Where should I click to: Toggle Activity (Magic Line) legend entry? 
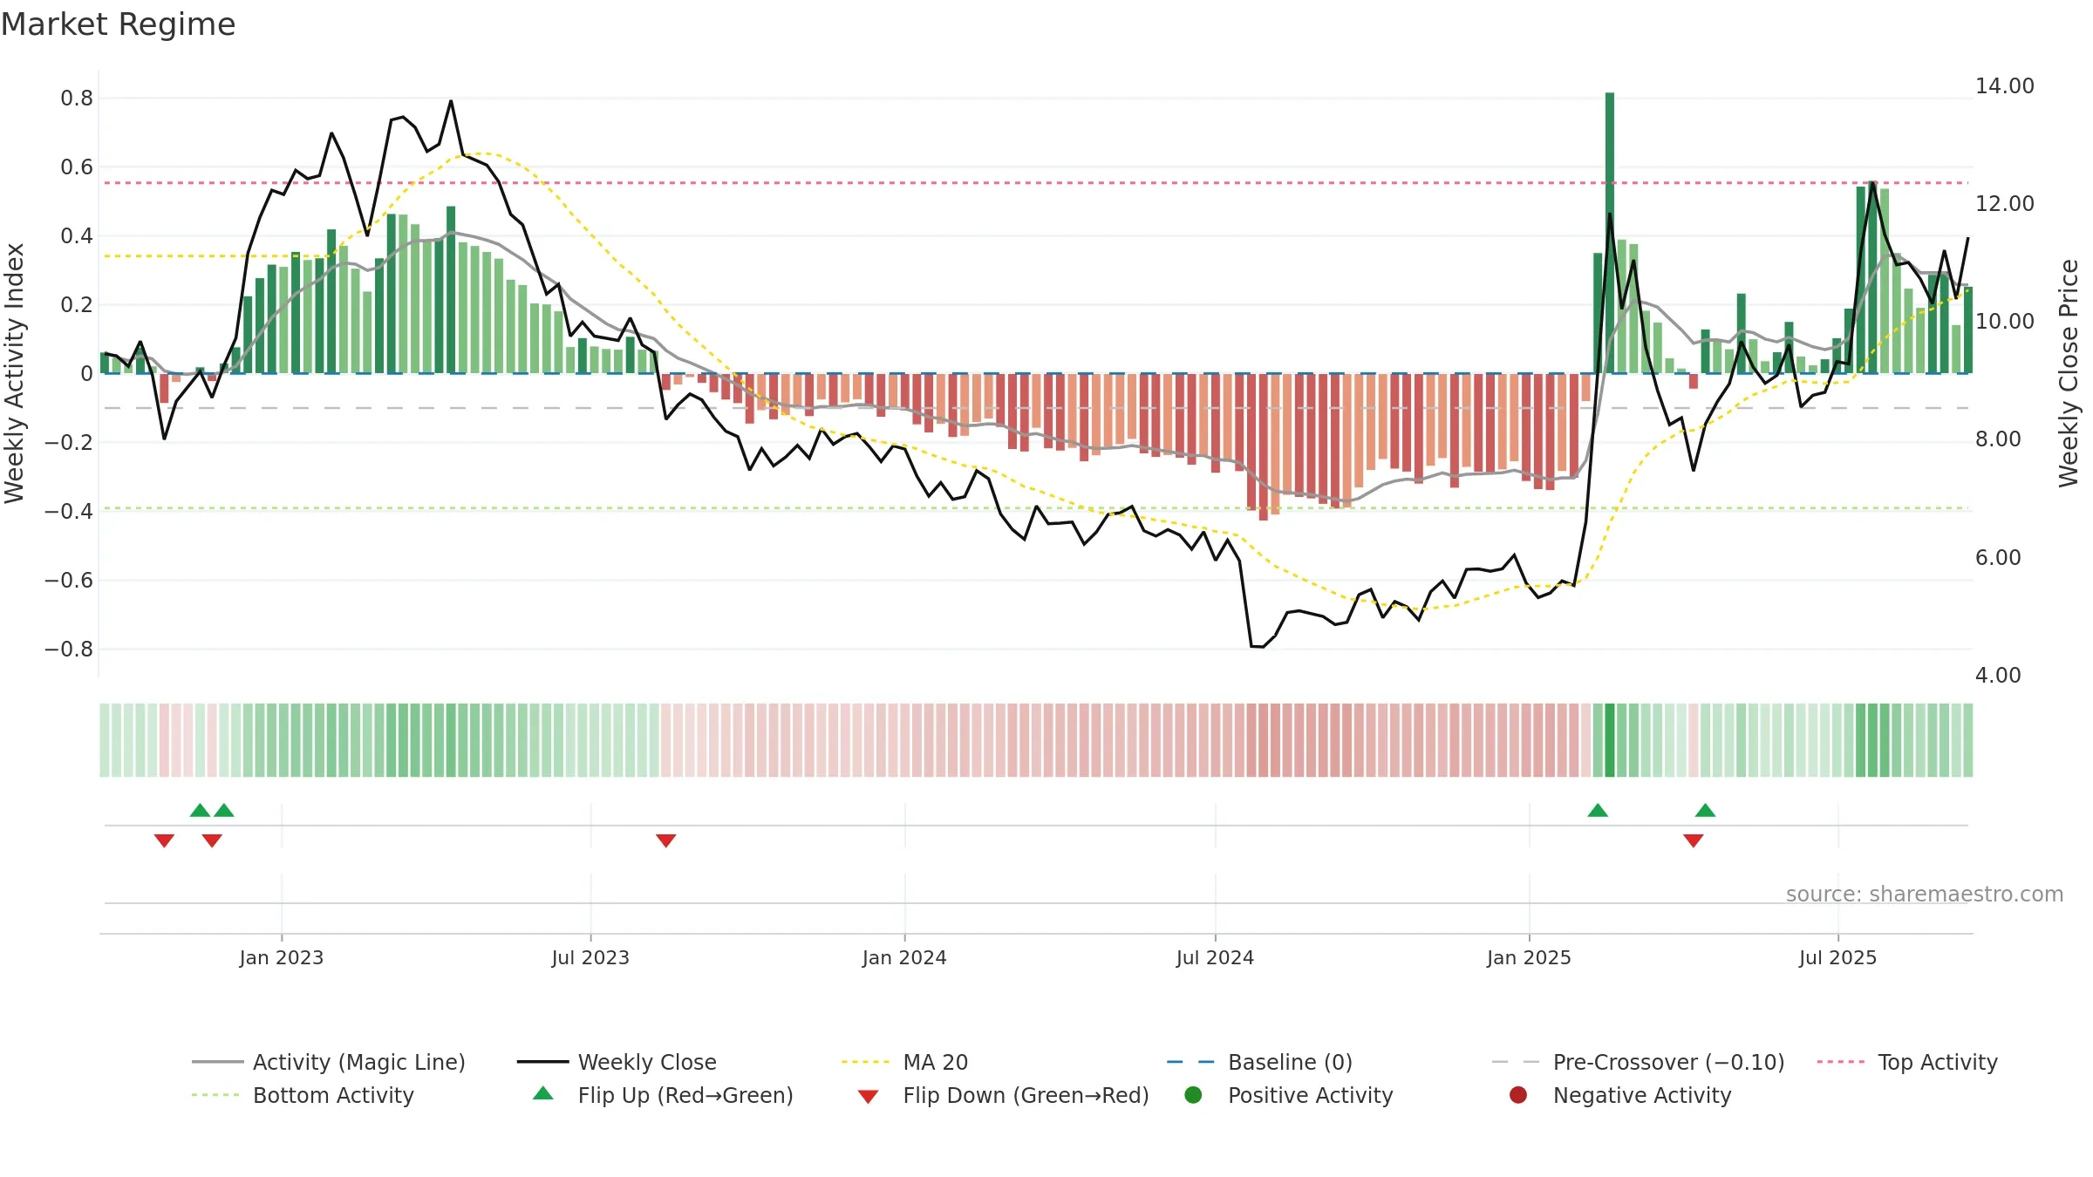coord(329,1062)
